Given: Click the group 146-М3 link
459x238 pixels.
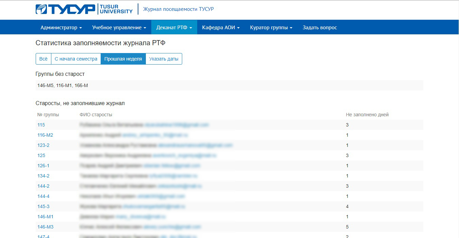Looking at the screenshot, I should 45,227.
